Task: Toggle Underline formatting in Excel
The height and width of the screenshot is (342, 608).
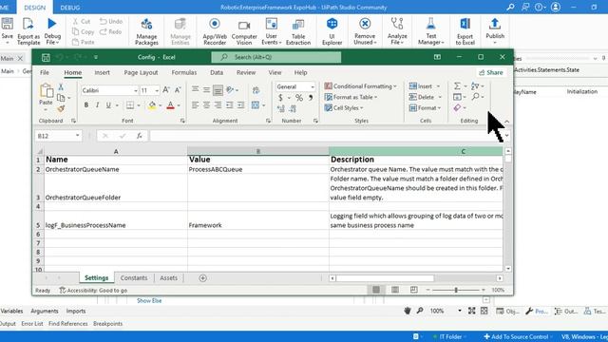Action: click(108, 105)
